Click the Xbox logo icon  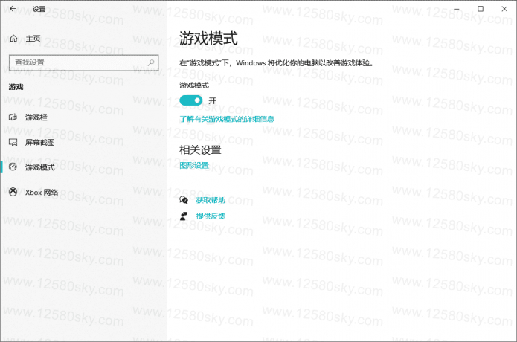point(13,192)
